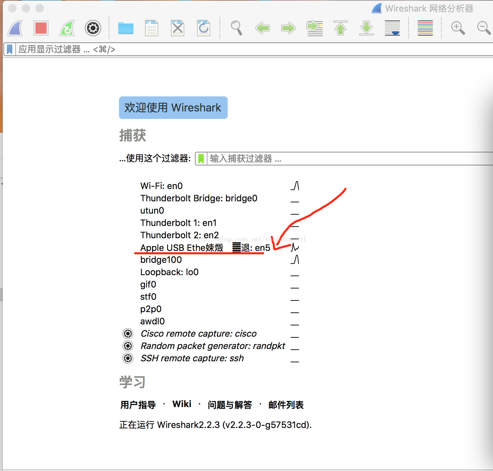
Task: Select the Loopback: lo0 interface
Action: click(x=170, y=272)
